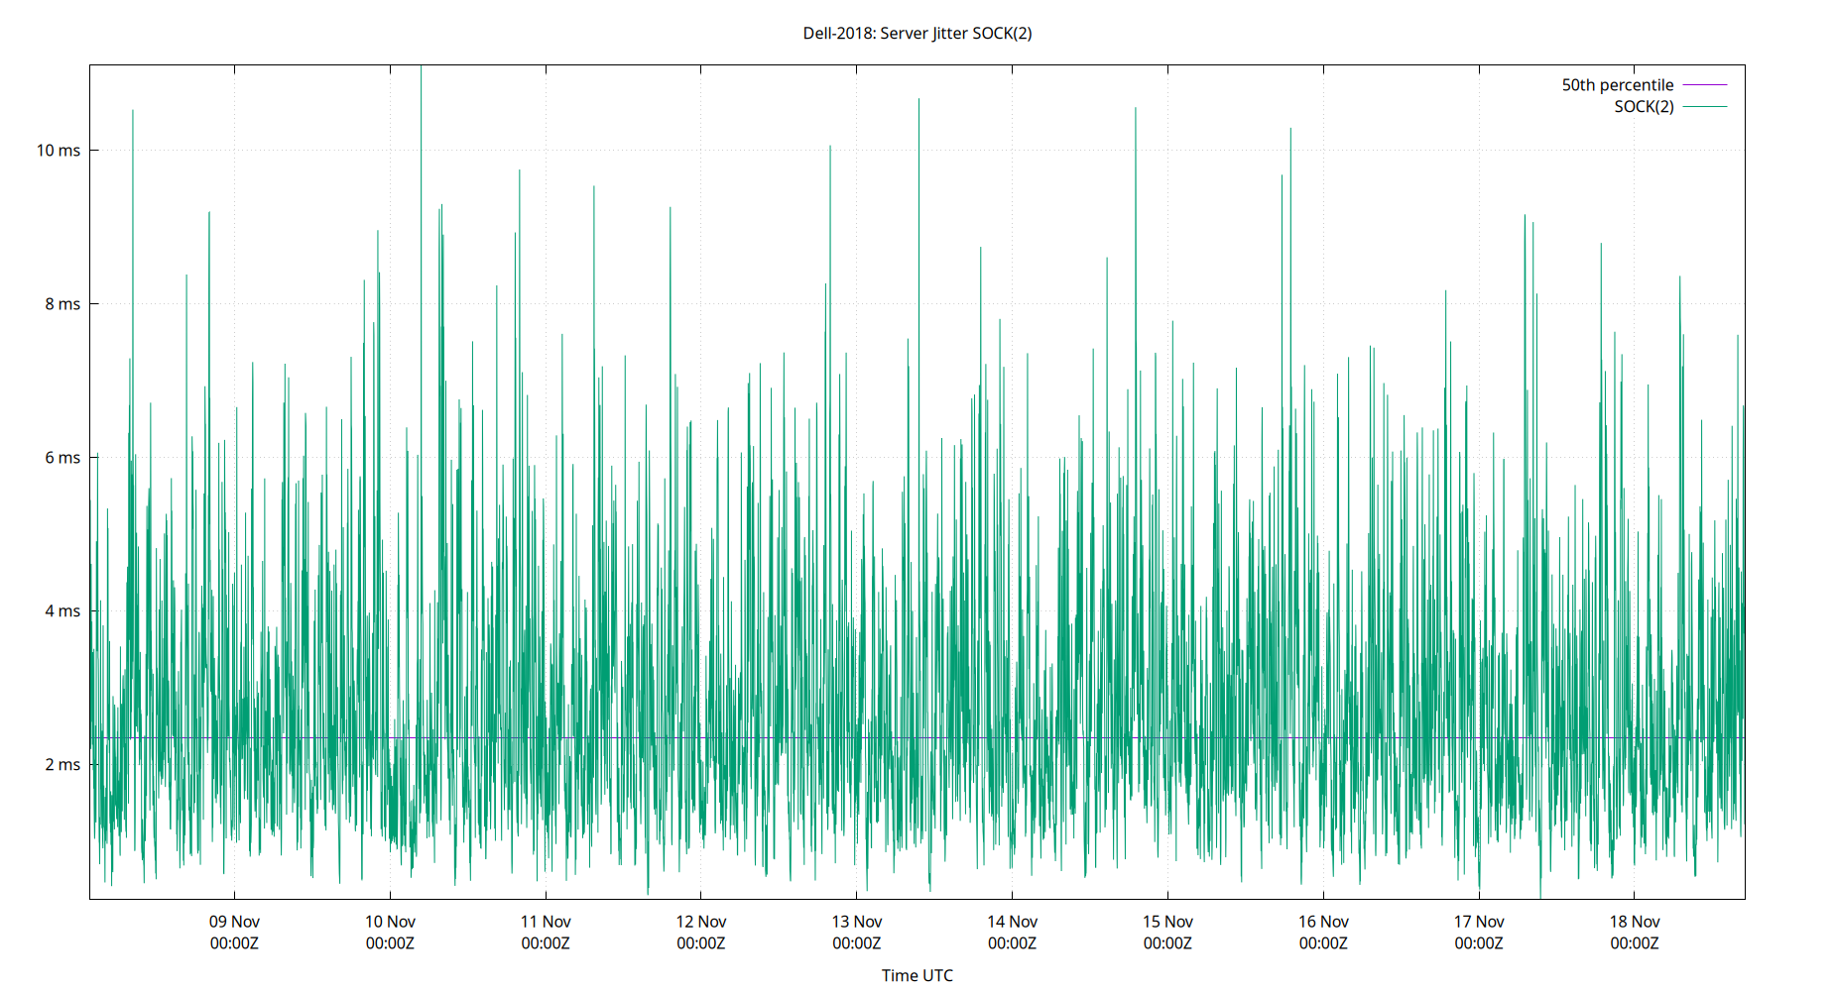The image size is (1835, 991).
Task: Click the 10 ms axis tick label
Action: [61, 151]
